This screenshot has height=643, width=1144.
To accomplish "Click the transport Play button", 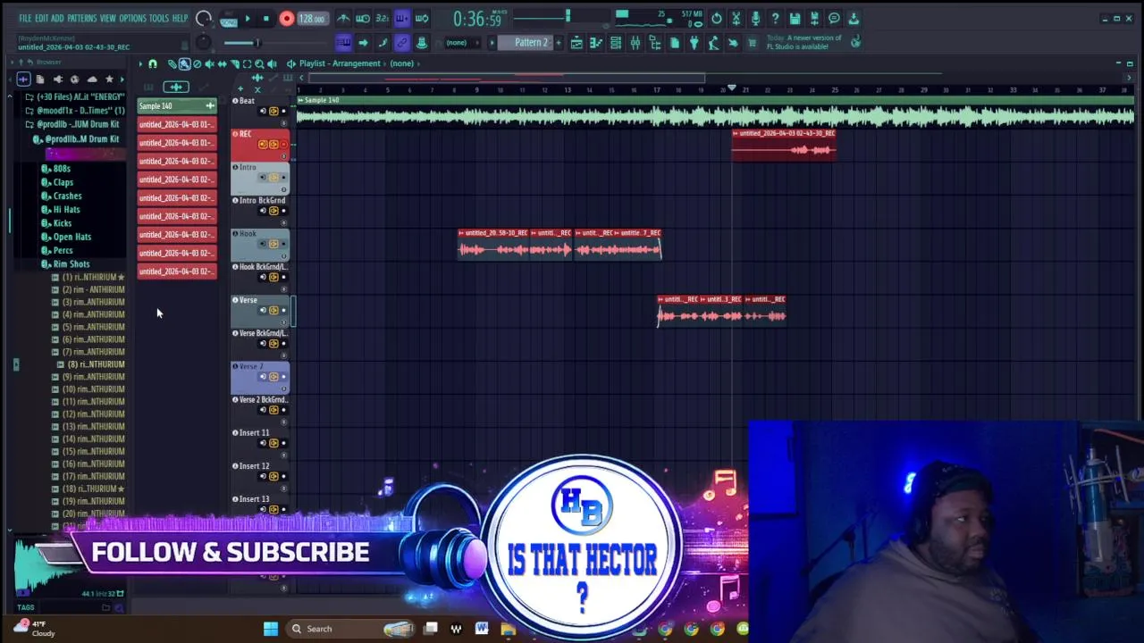I will (248, 19).
